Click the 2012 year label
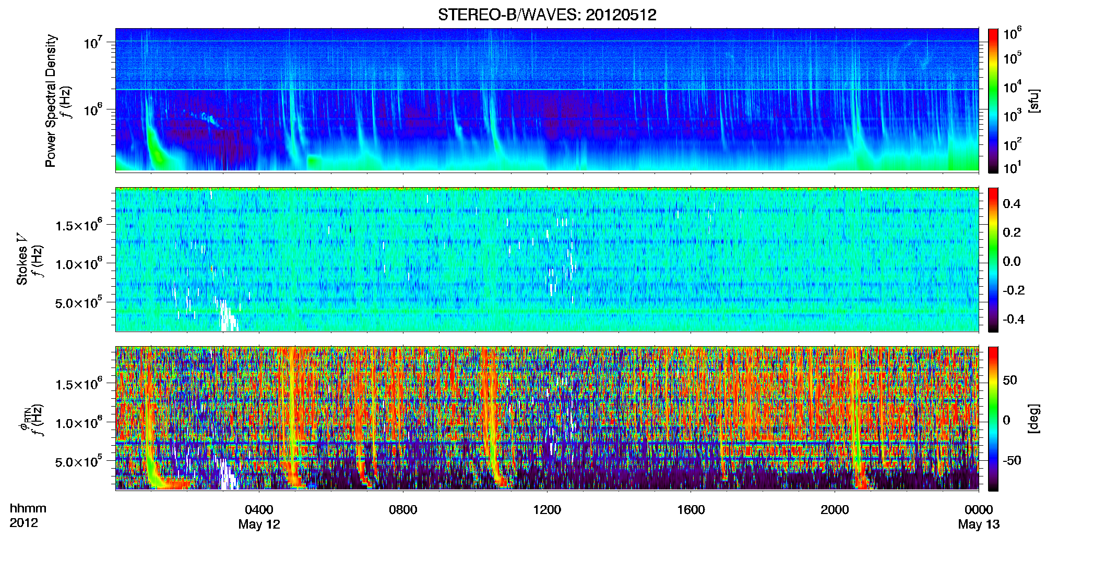 (23, 523)
